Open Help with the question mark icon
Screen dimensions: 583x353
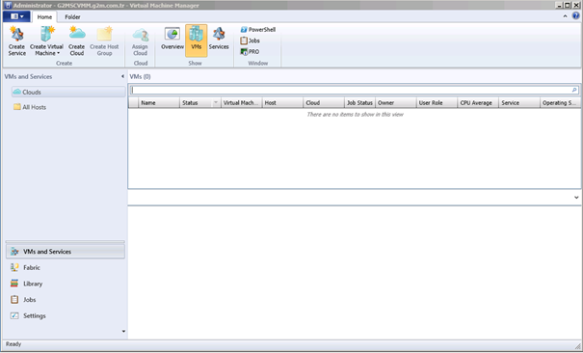pos(576,16)
